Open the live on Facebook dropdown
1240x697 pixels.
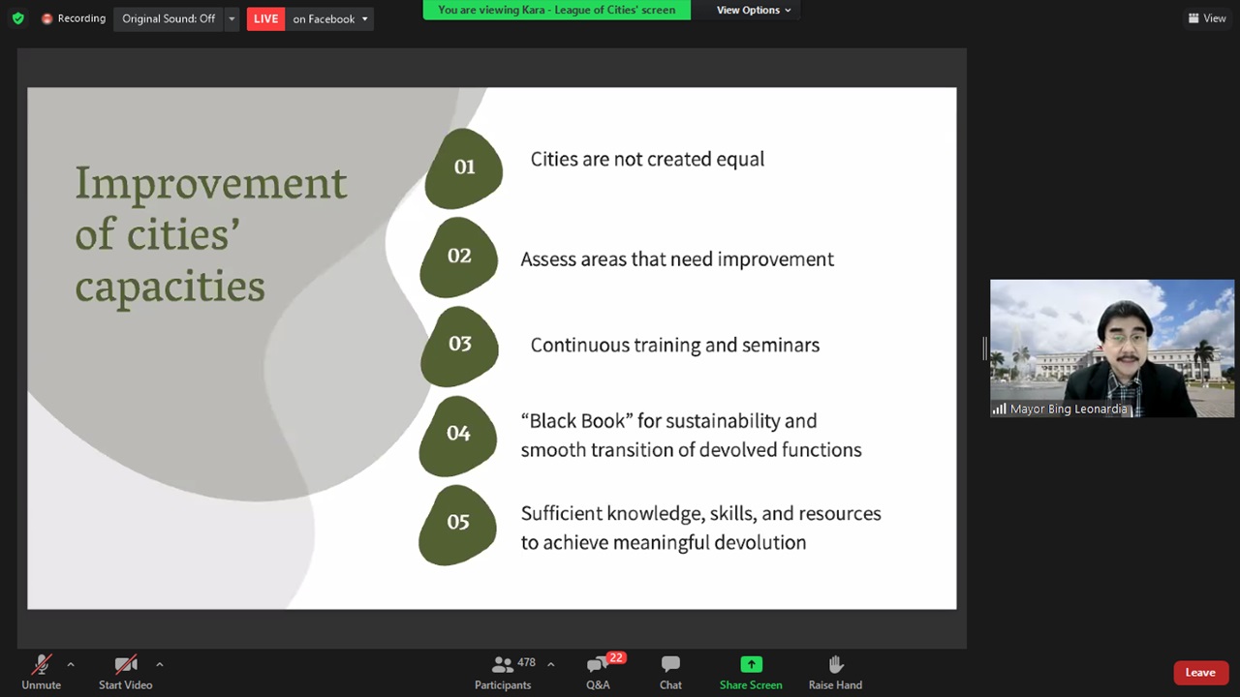[x=330, y=18]
